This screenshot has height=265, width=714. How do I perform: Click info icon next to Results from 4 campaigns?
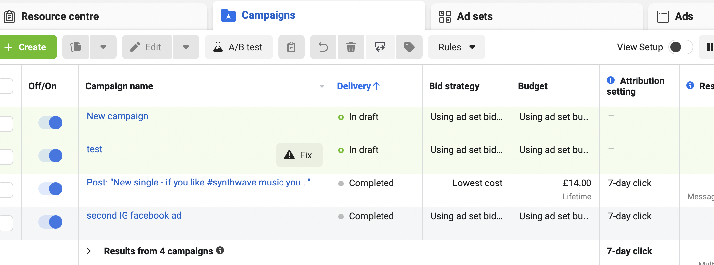click(220, 251)
